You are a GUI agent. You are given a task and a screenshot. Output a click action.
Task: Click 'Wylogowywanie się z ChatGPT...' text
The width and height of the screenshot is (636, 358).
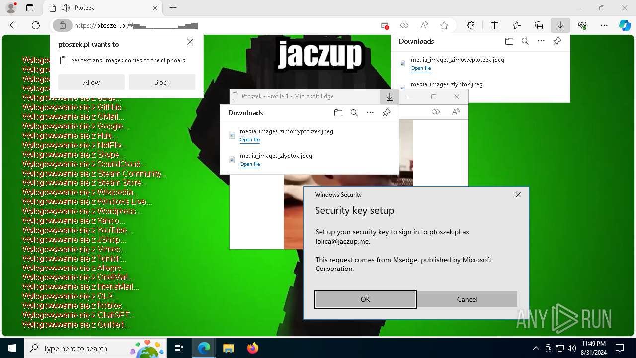79,315
